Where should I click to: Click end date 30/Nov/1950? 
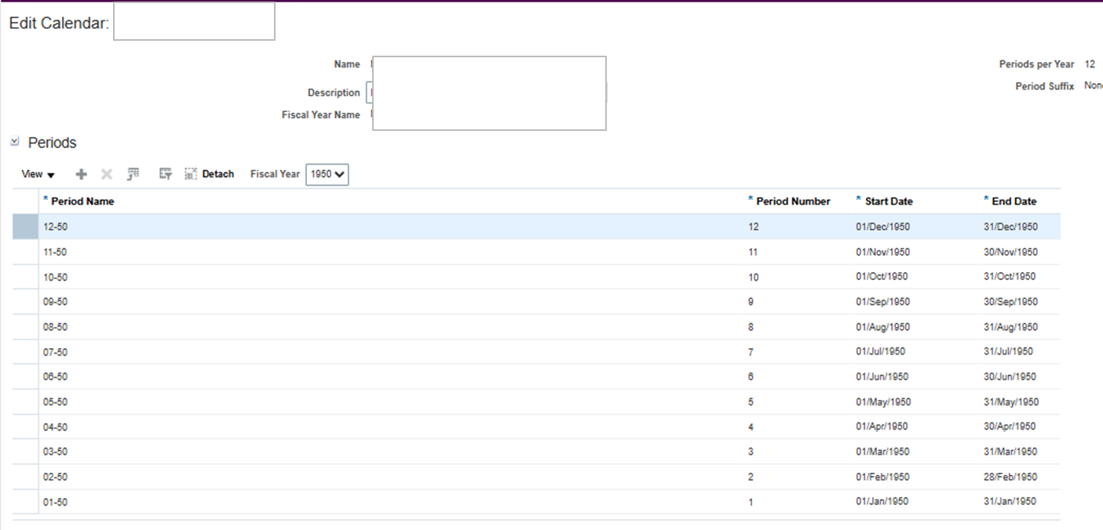[1010, 252]
